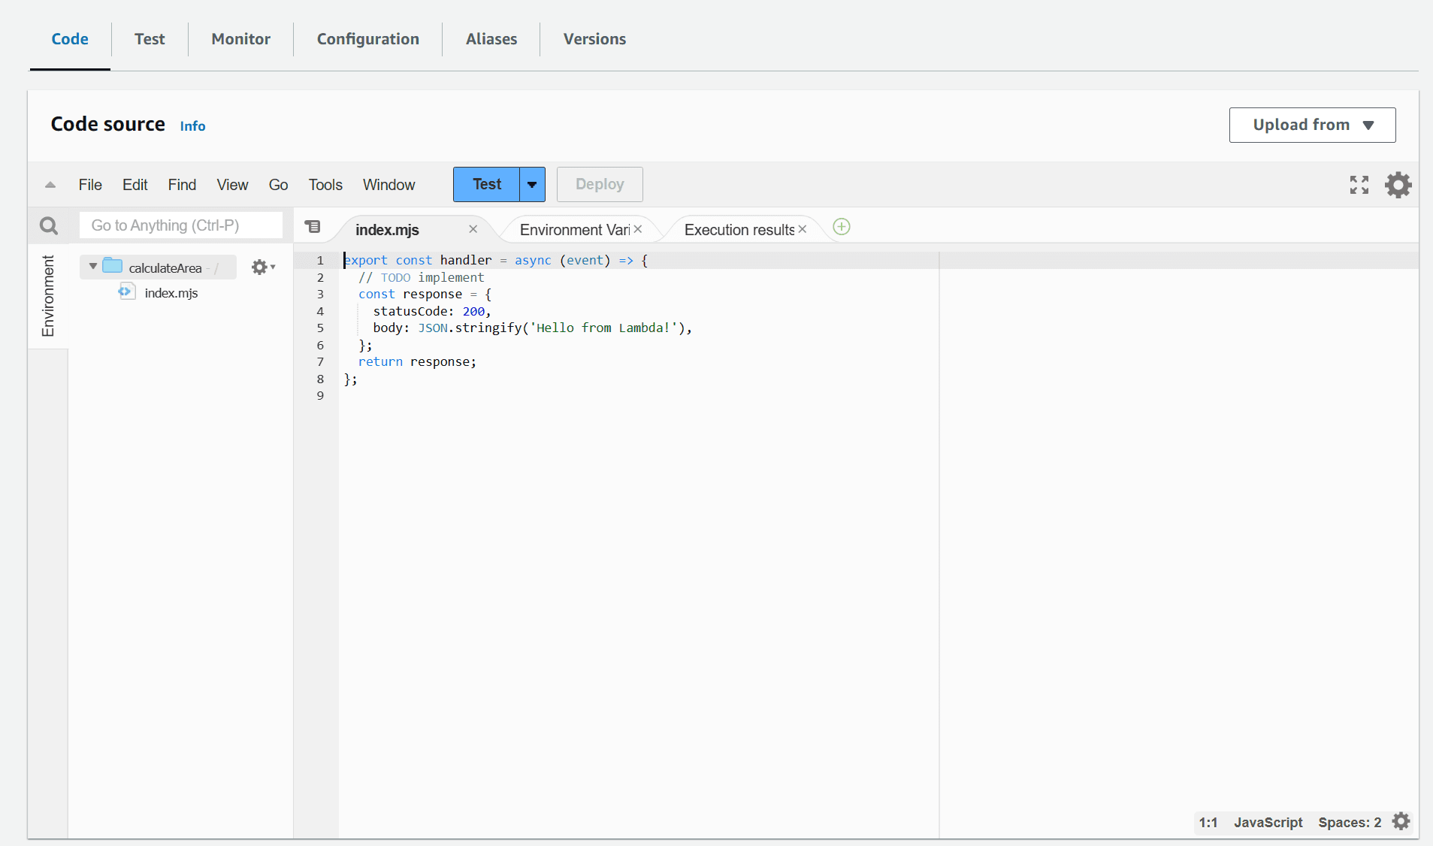The height and width of the screenshot is (846, 1433).
Task: Click the blue Test button
Action: (x=487, y=185)
